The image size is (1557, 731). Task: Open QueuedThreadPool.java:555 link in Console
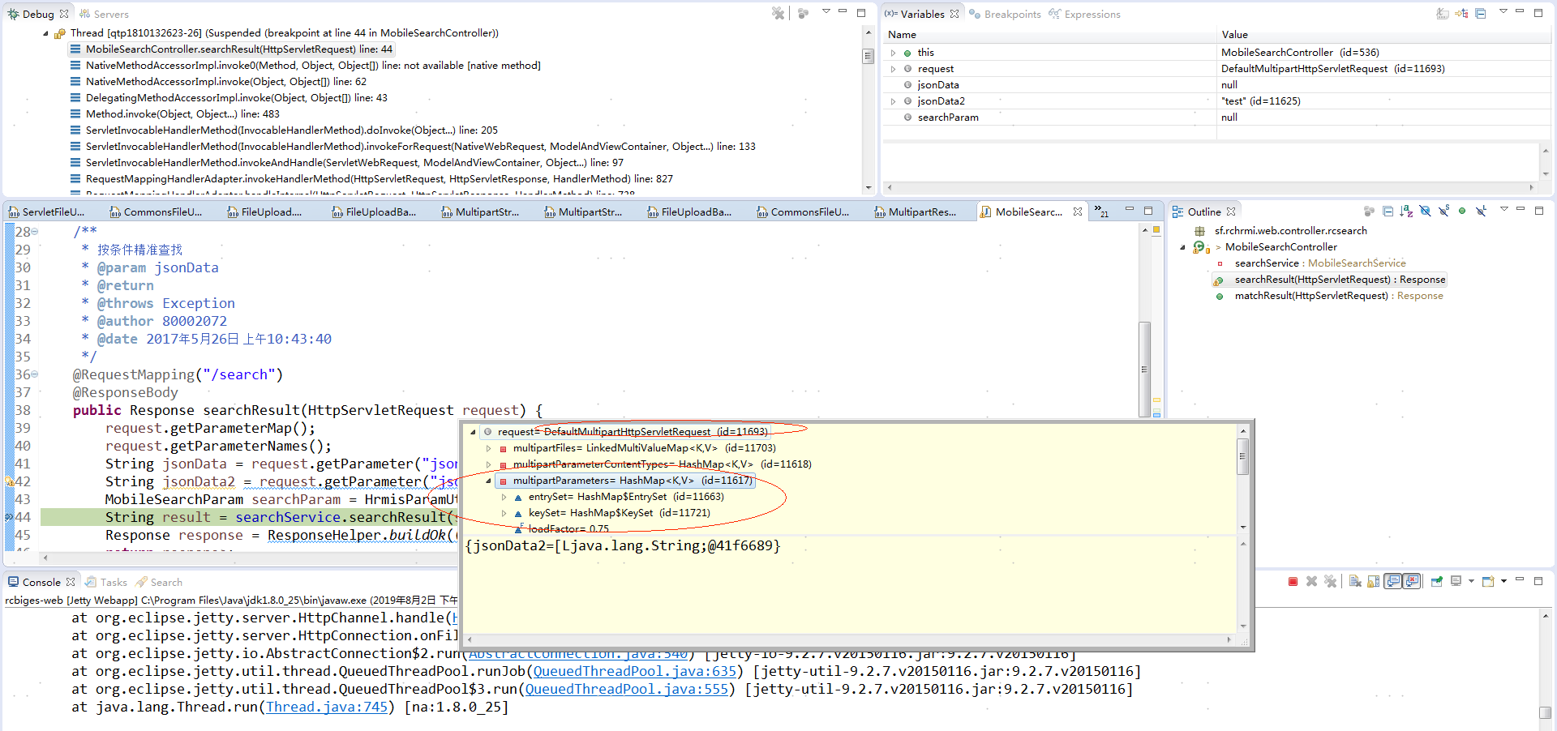click(627, 689)
